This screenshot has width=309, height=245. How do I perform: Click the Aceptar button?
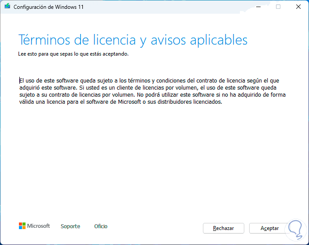[x=269, y=228]
